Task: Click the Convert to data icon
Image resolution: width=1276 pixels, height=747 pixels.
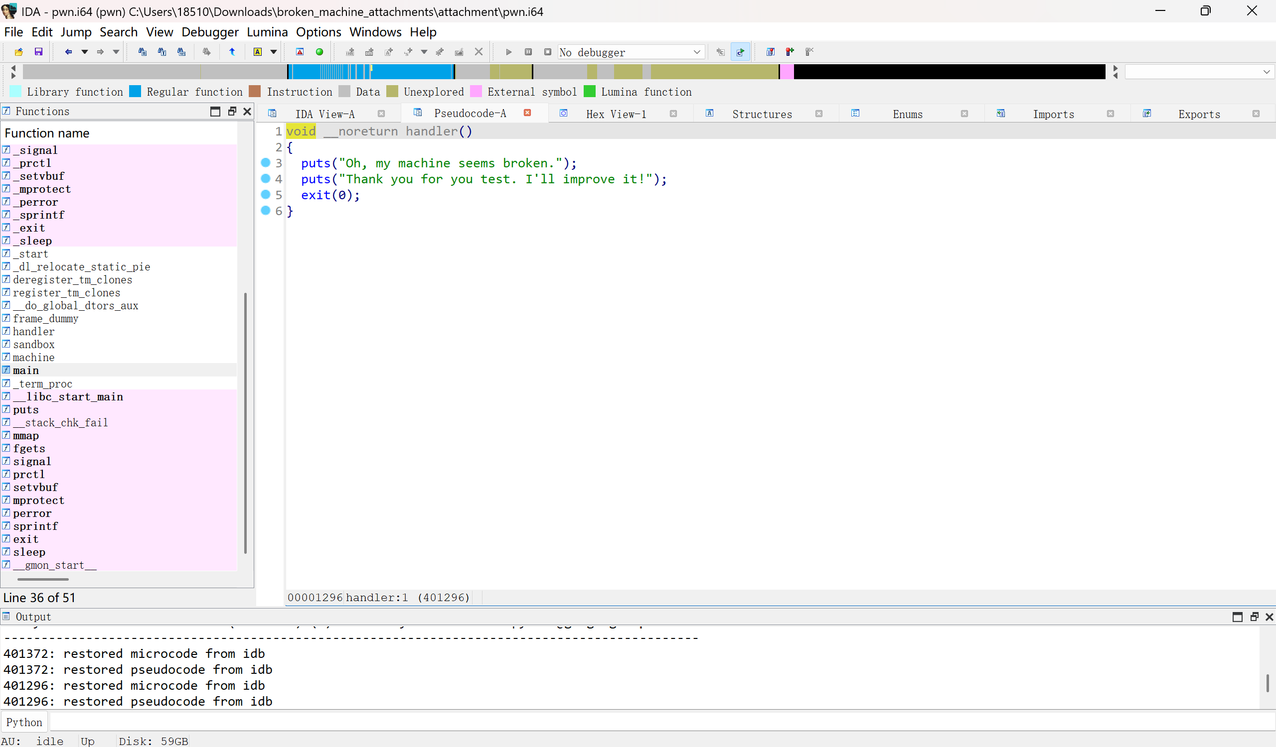Action: pos(369,52)
